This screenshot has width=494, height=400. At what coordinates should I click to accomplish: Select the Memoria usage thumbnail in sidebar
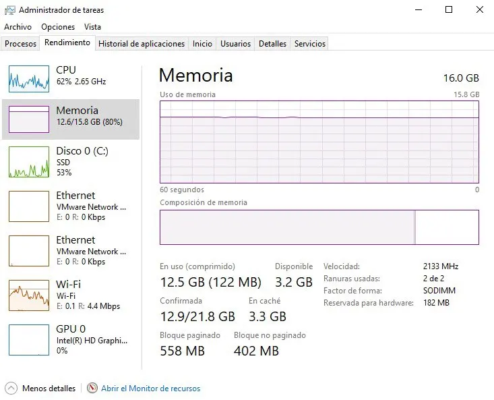[x=29, y=119]
